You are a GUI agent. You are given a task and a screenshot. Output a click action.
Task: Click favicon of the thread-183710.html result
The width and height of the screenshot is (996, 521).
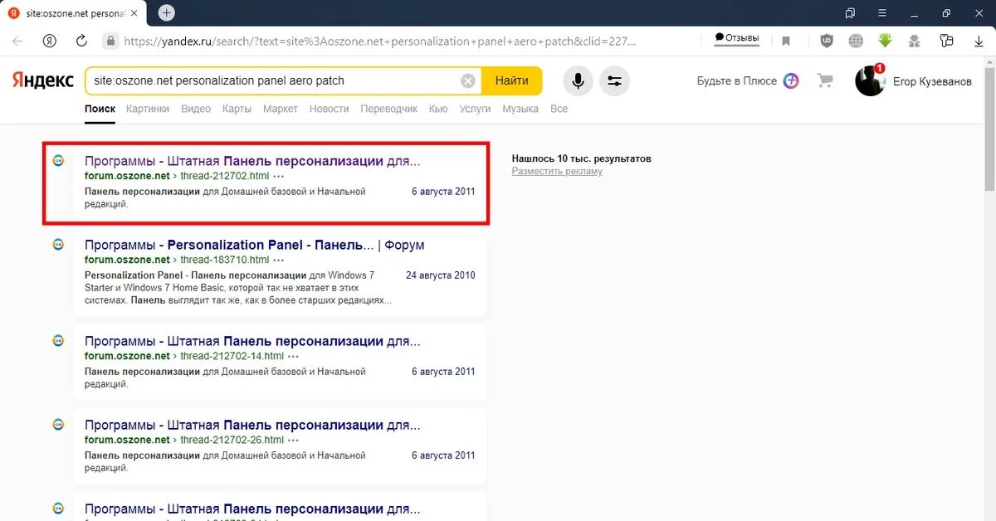pyautogui.click(x=58, y=244)
